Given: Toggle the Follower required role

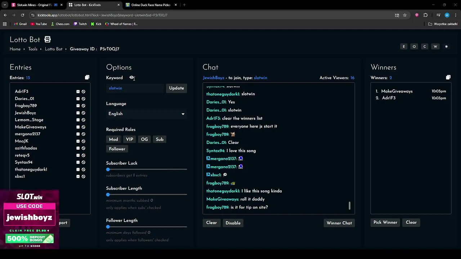Looking at the screenshot, I should tap(117, 149).
